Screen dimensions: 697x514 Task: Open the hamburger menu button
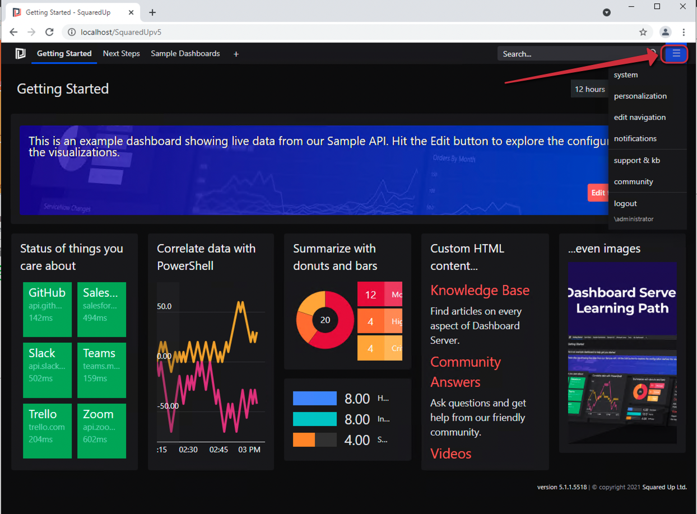point(676,54)
